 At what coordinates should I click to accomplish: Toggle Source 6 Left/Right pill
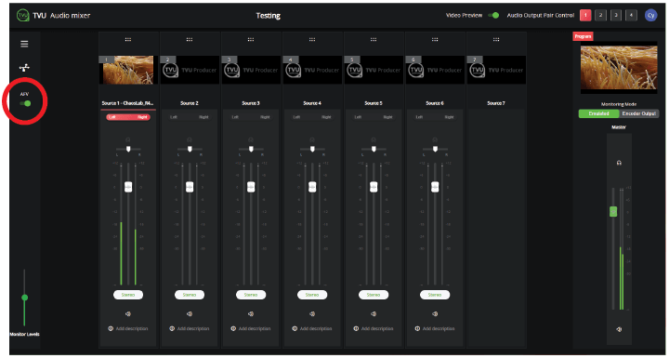[435, 117]
